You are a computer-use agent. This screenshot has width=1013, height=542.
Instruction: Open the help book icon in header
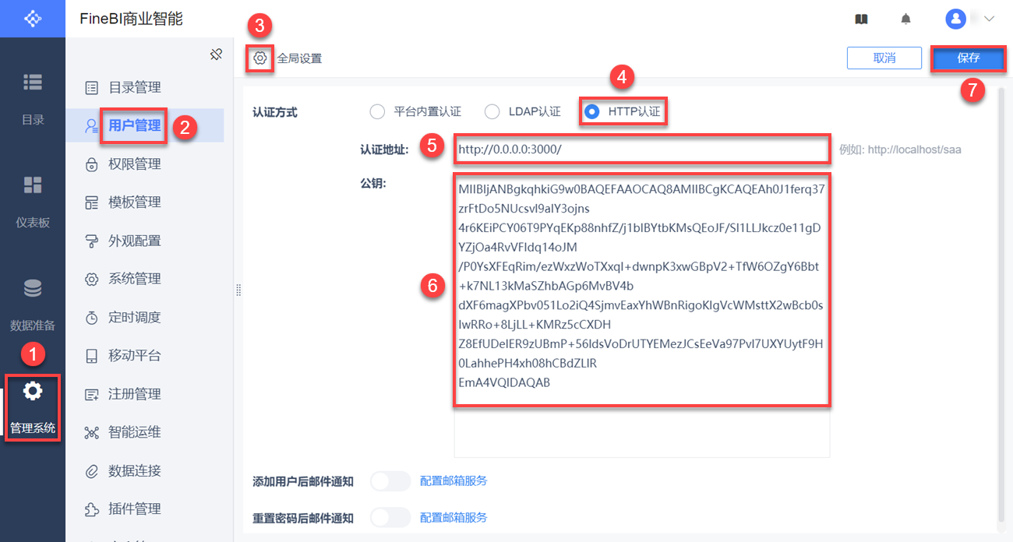(861, 19)
